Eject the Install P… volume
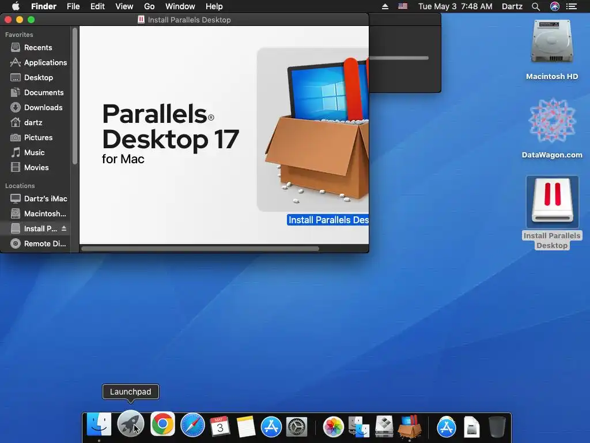This screenshot has width=590, height=443. click(x=64, y=228)
